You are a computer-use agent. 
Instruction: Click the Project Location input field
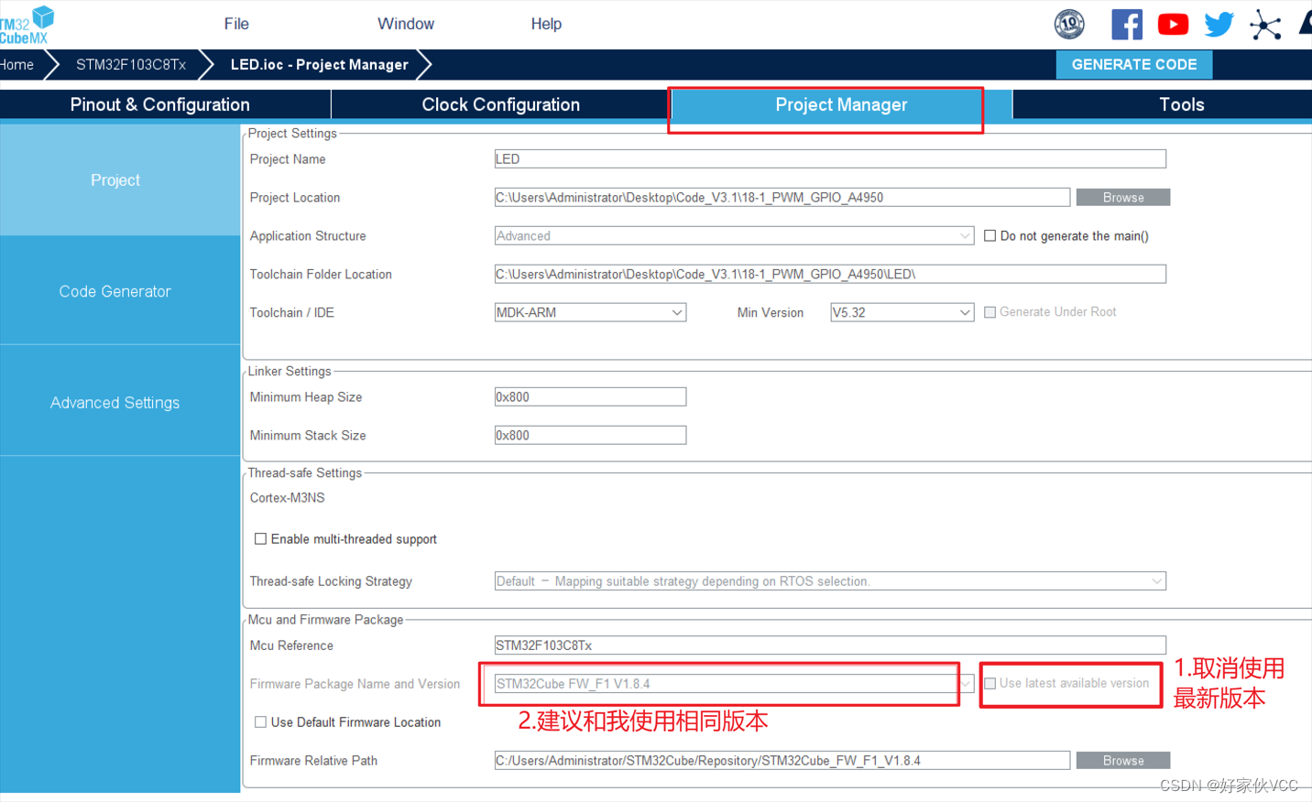(x=782, y=198)
